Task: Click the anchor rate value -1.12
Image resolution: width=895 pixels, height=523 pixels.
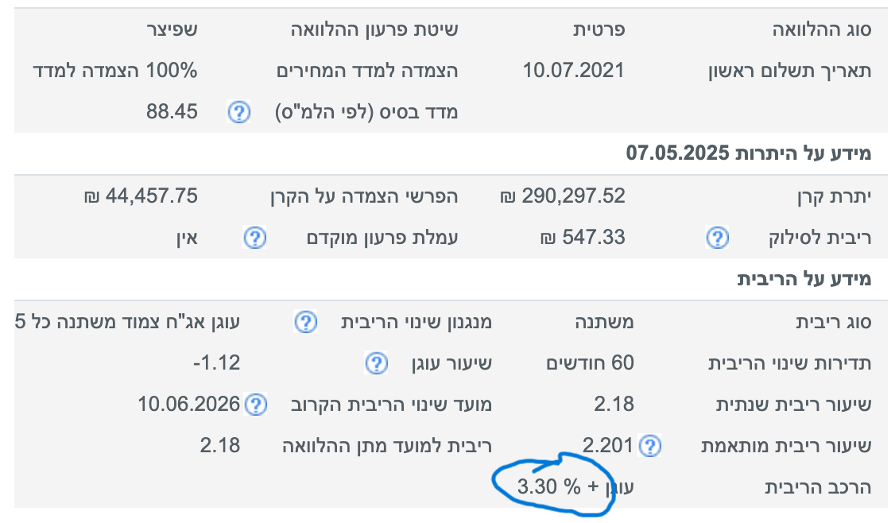Action: tap(216, 363)
